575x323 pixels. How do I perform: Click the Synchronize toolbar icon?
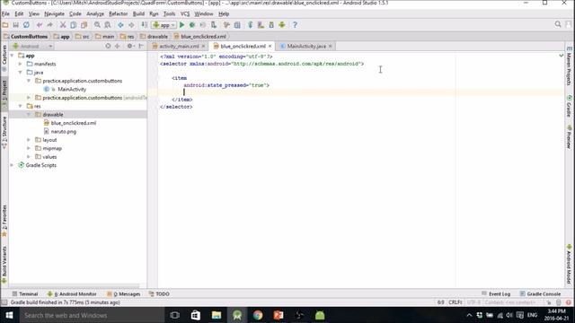pos(26,25)
